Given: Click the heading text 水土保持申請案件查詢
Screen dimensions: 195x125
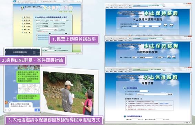Looking at the screenshot, I should tap(147, 20).
